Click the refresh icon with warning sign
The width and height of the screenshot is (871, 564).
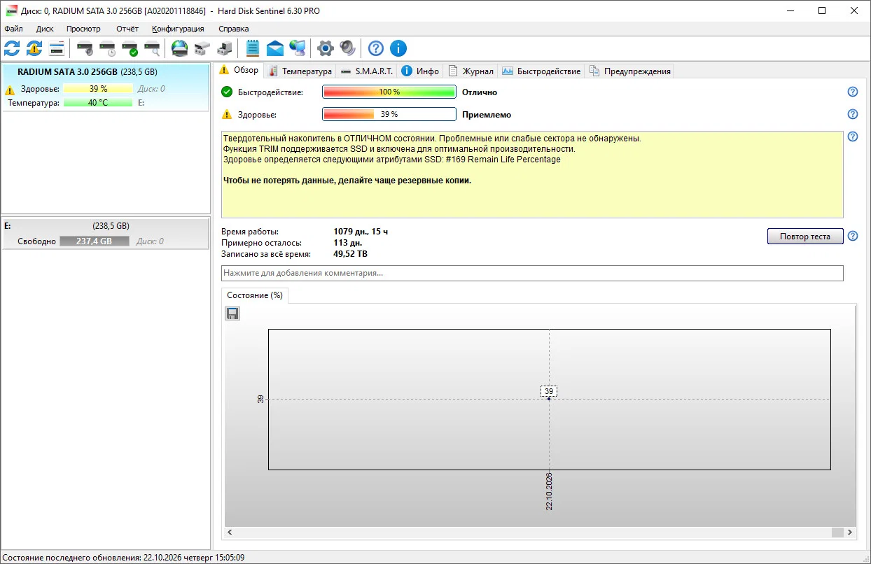(x=34, y=48)
